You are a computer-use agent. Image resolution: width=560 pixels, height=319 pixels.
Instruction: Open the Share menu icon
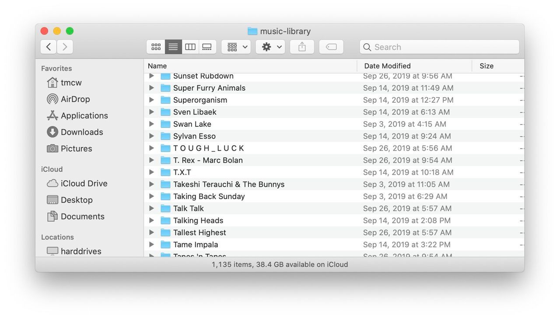point(302,47)
